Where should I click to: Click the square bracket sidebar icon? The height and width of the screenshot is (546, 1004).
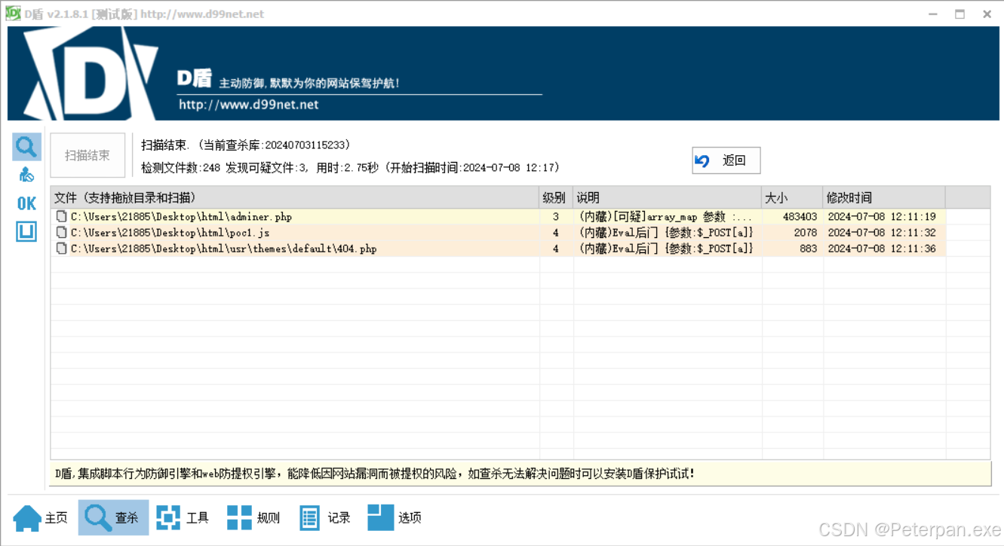tap(26, 231)
